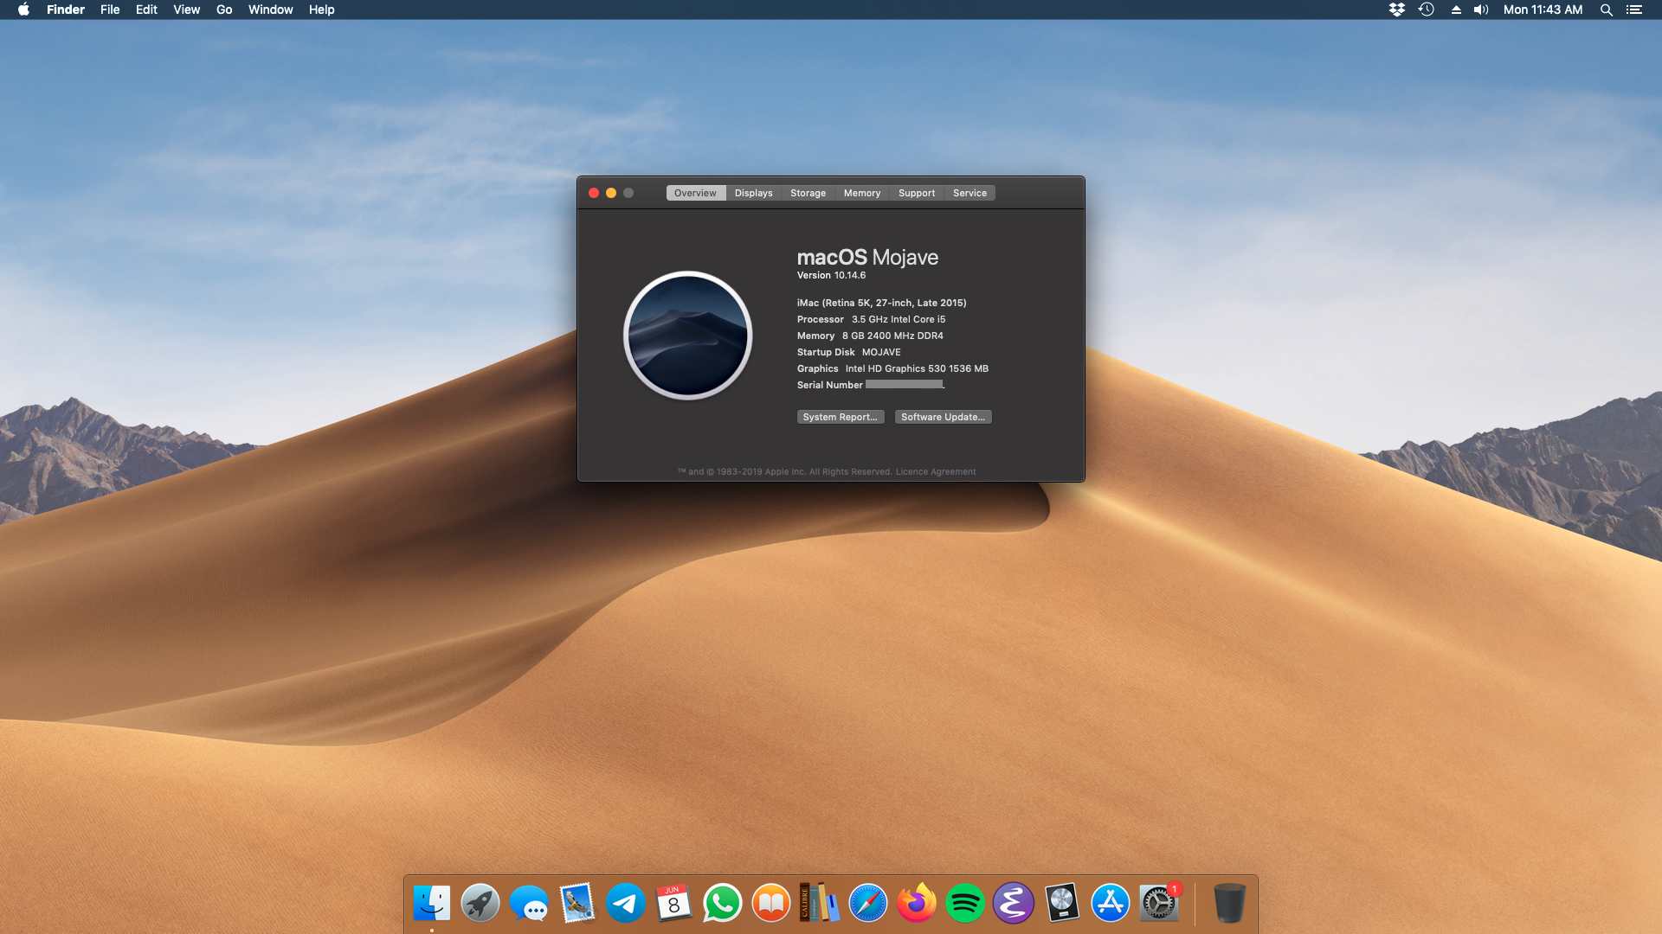1662x934 pixels.
Task: Open the Time Machine status menu
Action: click(x=1425, y=10)
